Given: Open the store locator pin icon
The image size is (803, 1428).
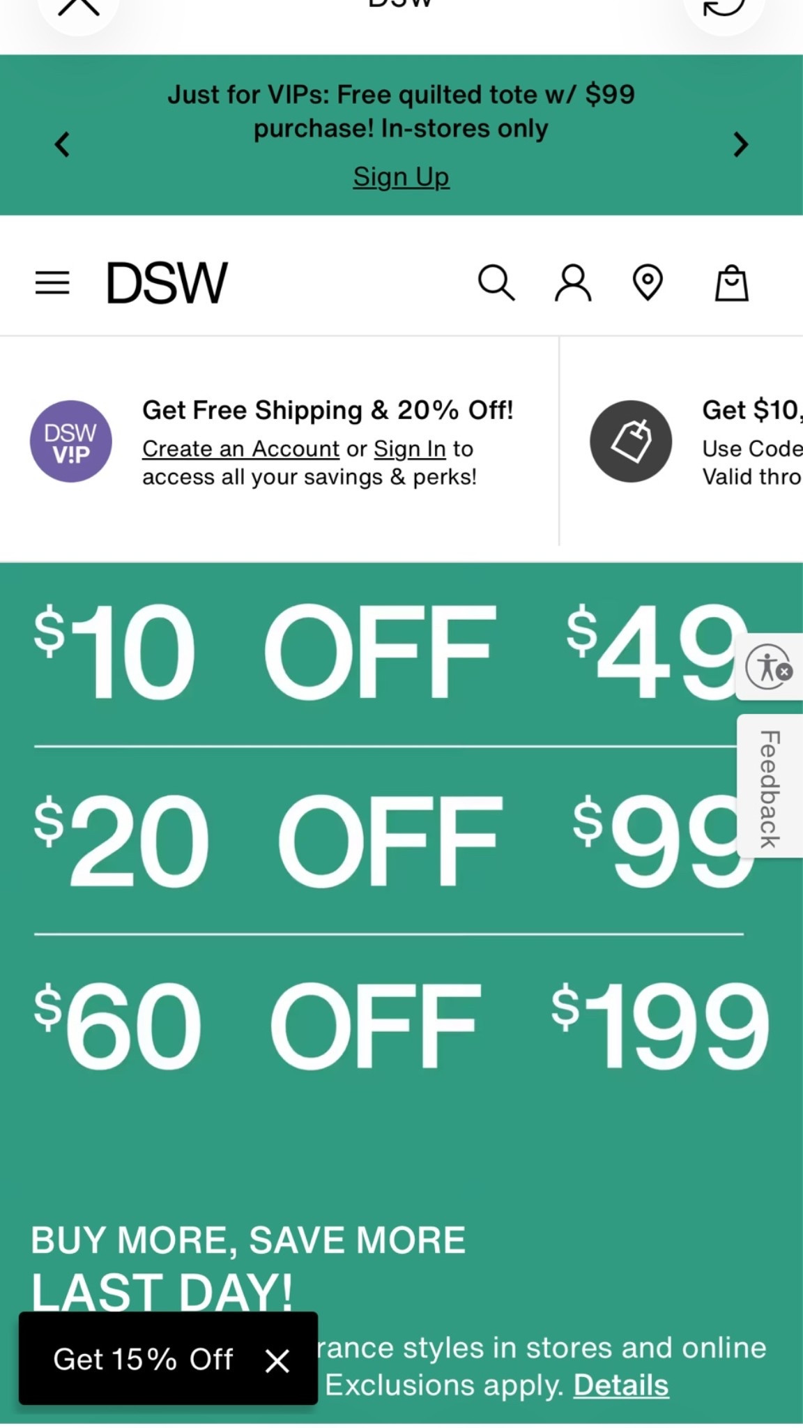Looking at the screenshot, I should 648,283.
